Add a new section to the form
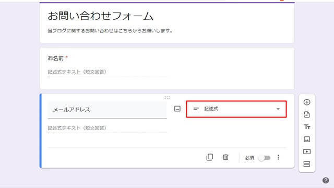The height and width of the screenshot is (188, 334). click(x=307, y=163)
